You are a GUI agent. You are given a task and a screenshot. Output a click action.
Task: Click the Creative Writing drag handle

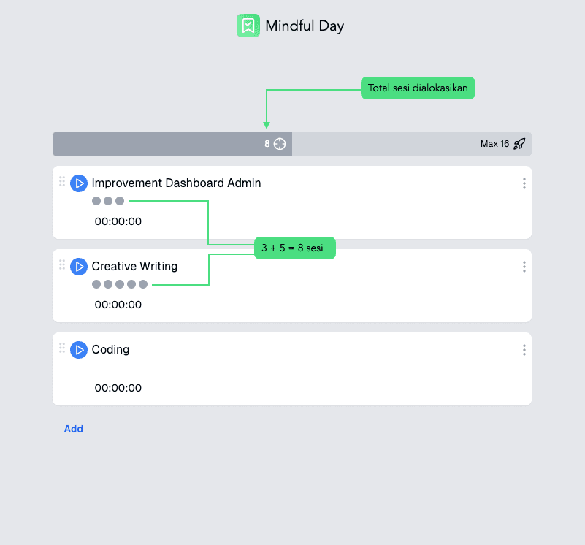pos(62,264)
